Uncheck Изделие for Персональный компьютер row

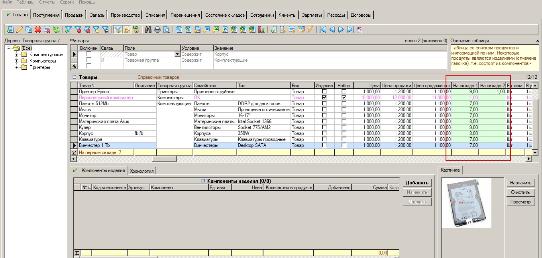coord(324,98)
